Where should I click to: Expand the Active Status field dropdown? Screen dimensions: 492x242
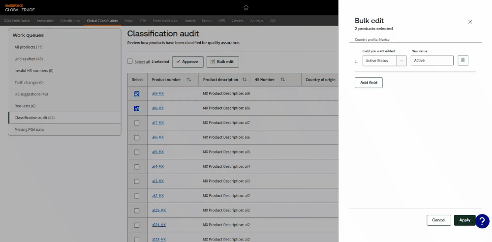click(x=401, y=60)
